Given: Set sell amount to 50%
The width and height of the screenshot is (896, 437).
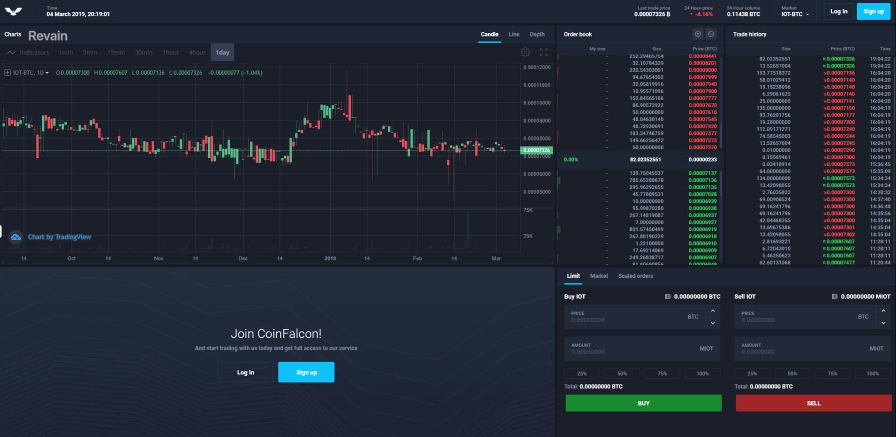Looking at the screenshot, I should point(792,373).
